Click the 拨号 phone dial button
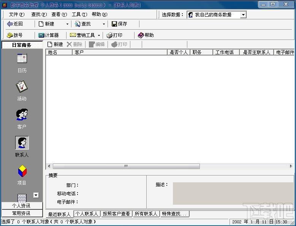296x226 pixels. tap(15, 35)
